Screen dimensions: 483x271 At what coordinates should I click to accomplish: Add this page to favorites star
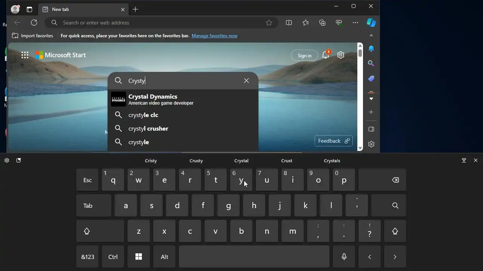point(269,23)
